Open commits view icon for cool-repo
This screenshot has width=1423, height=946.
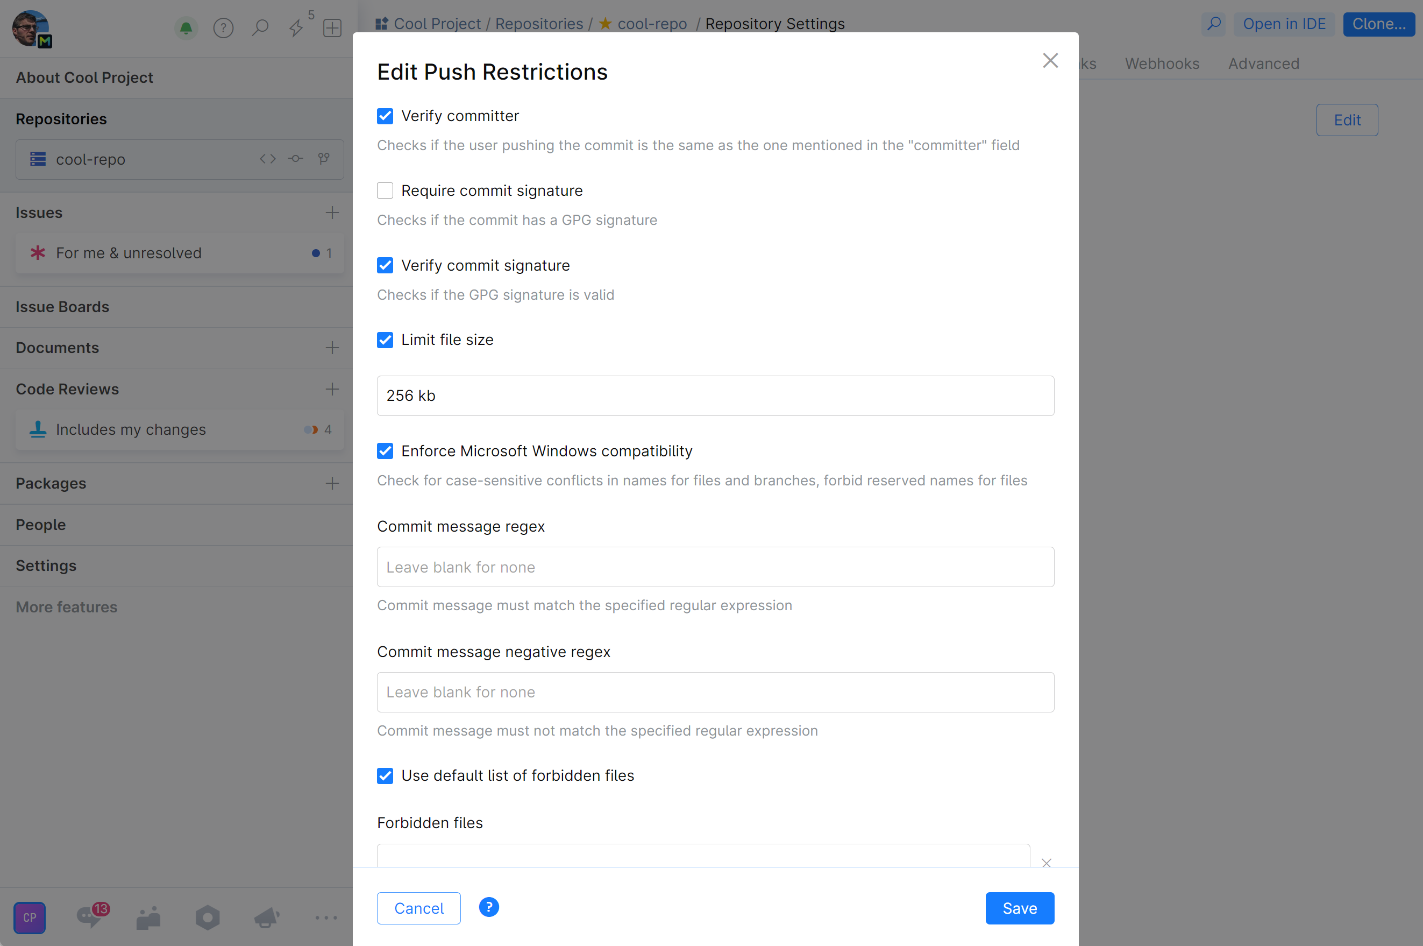tap(295, 159)
